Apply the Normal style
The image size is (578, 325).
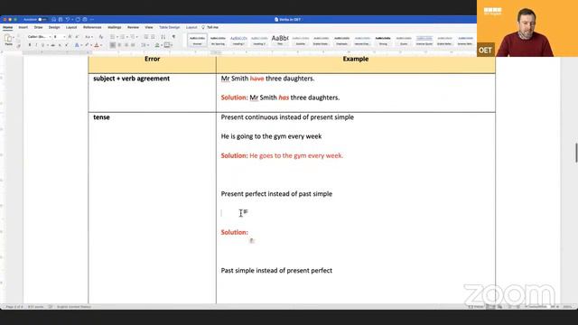[x=197, y=40]
